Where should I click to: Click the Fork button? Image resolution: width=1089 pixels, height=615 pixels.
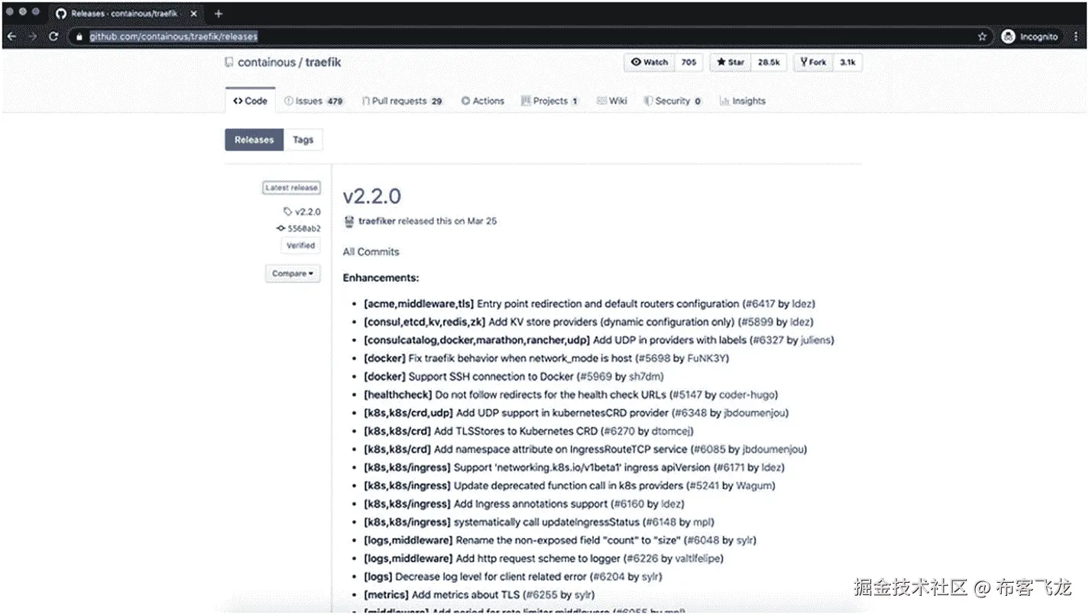click(x=813, y=63)
